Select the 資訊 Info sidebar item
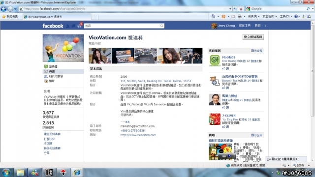 pos(63,71)
